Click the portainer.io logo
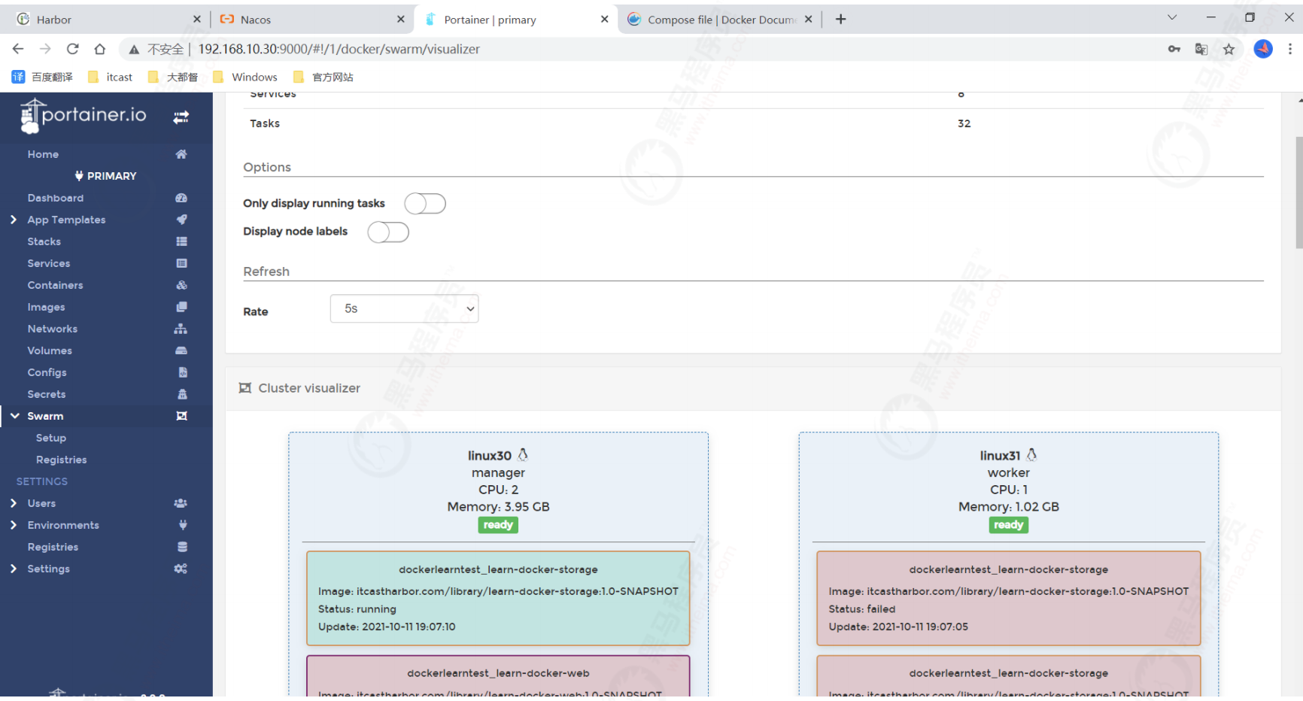This screenshot has height=701, width=1303. pos(83,116)
